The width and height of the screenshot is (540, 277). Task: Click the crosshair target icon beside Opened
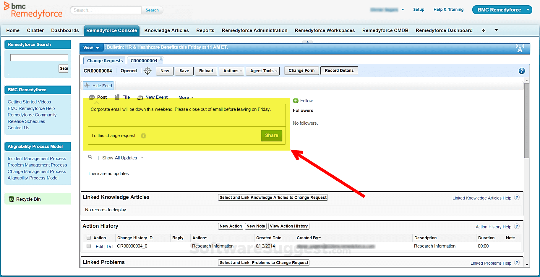coord(147,71)
